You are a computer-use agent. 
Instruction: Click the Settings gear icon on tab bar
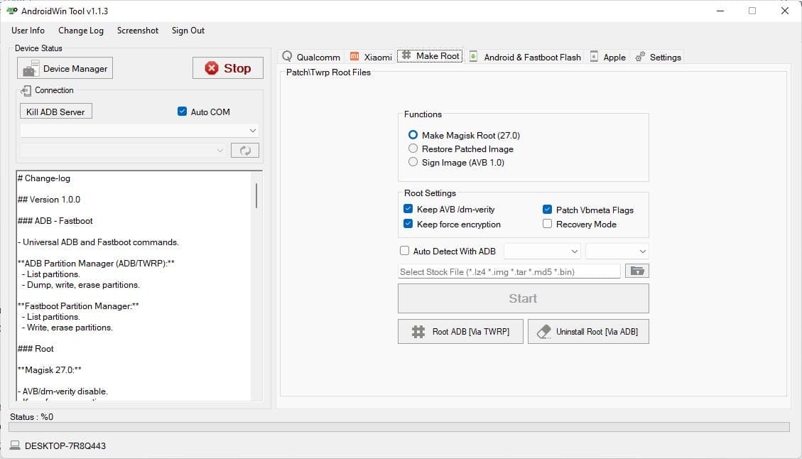point(640,55)
